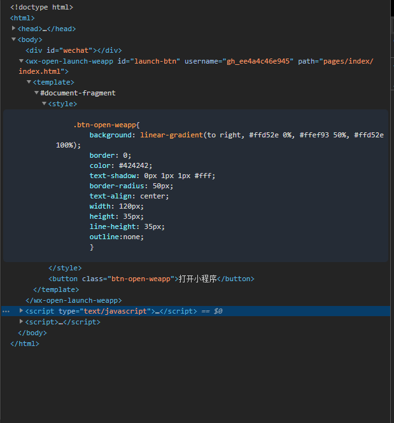Click the color #424242 declaration
394x423 pixels.
(121, 165)
